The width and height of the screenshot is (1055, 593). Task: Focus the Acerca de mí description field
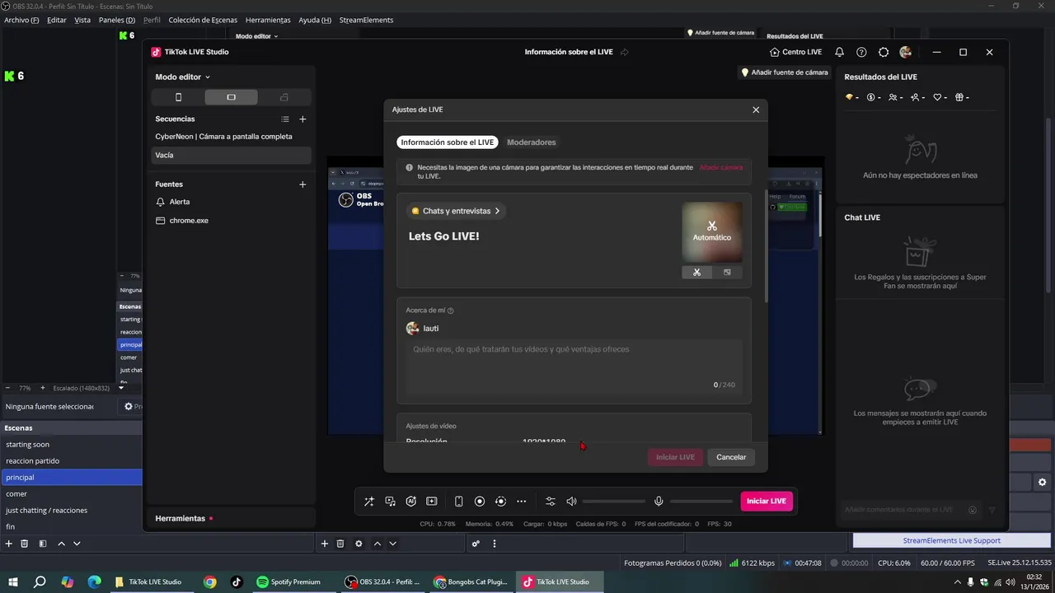pyautogui.click(x=574, y=368)
